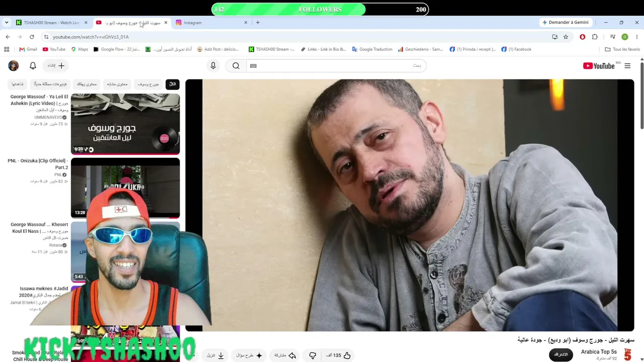Reload the YouTube page

(32, 37)
